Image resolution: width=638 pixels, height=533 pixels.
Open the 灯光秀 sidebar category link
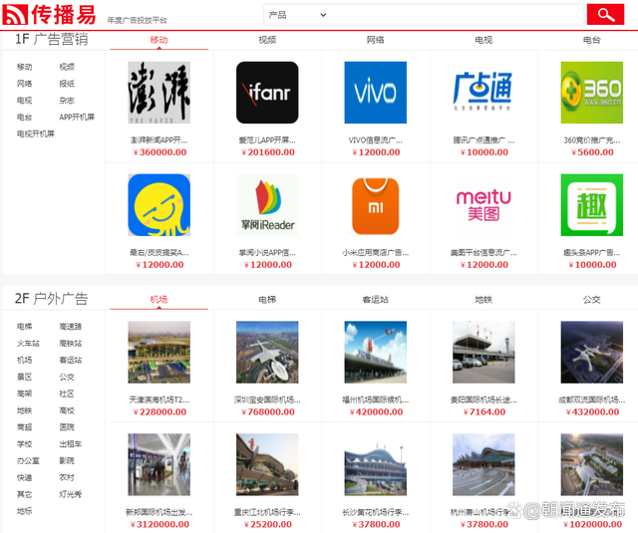coord(70,494)
